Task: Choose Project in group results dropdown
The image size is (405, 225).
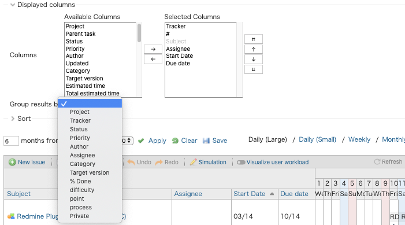Action: [x=80, y=112]
